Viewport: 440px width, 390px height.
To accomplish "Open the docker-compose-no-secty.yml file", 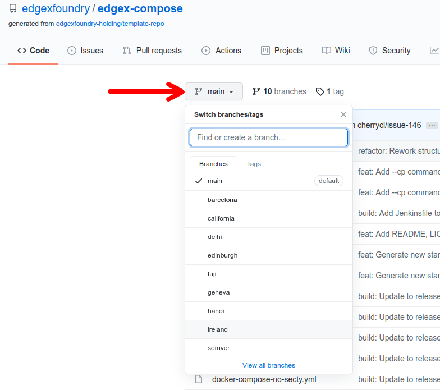I will (x=264, y=379).
